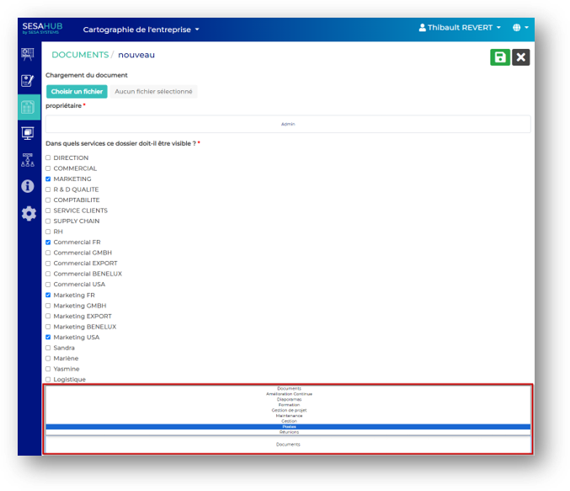The image size is (570, 491).
Task: Open the org chart sidebar icon
Action: [x=28, y=159]
